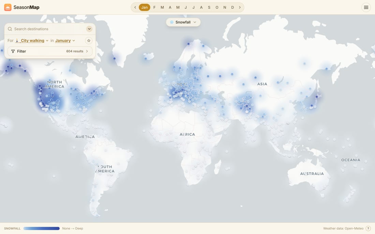Click the snowflake icon in Snowfall selector

point(171,22)
